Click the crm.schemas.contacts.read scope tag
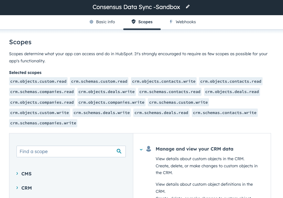The image size is (283, 198). (170, 92)
